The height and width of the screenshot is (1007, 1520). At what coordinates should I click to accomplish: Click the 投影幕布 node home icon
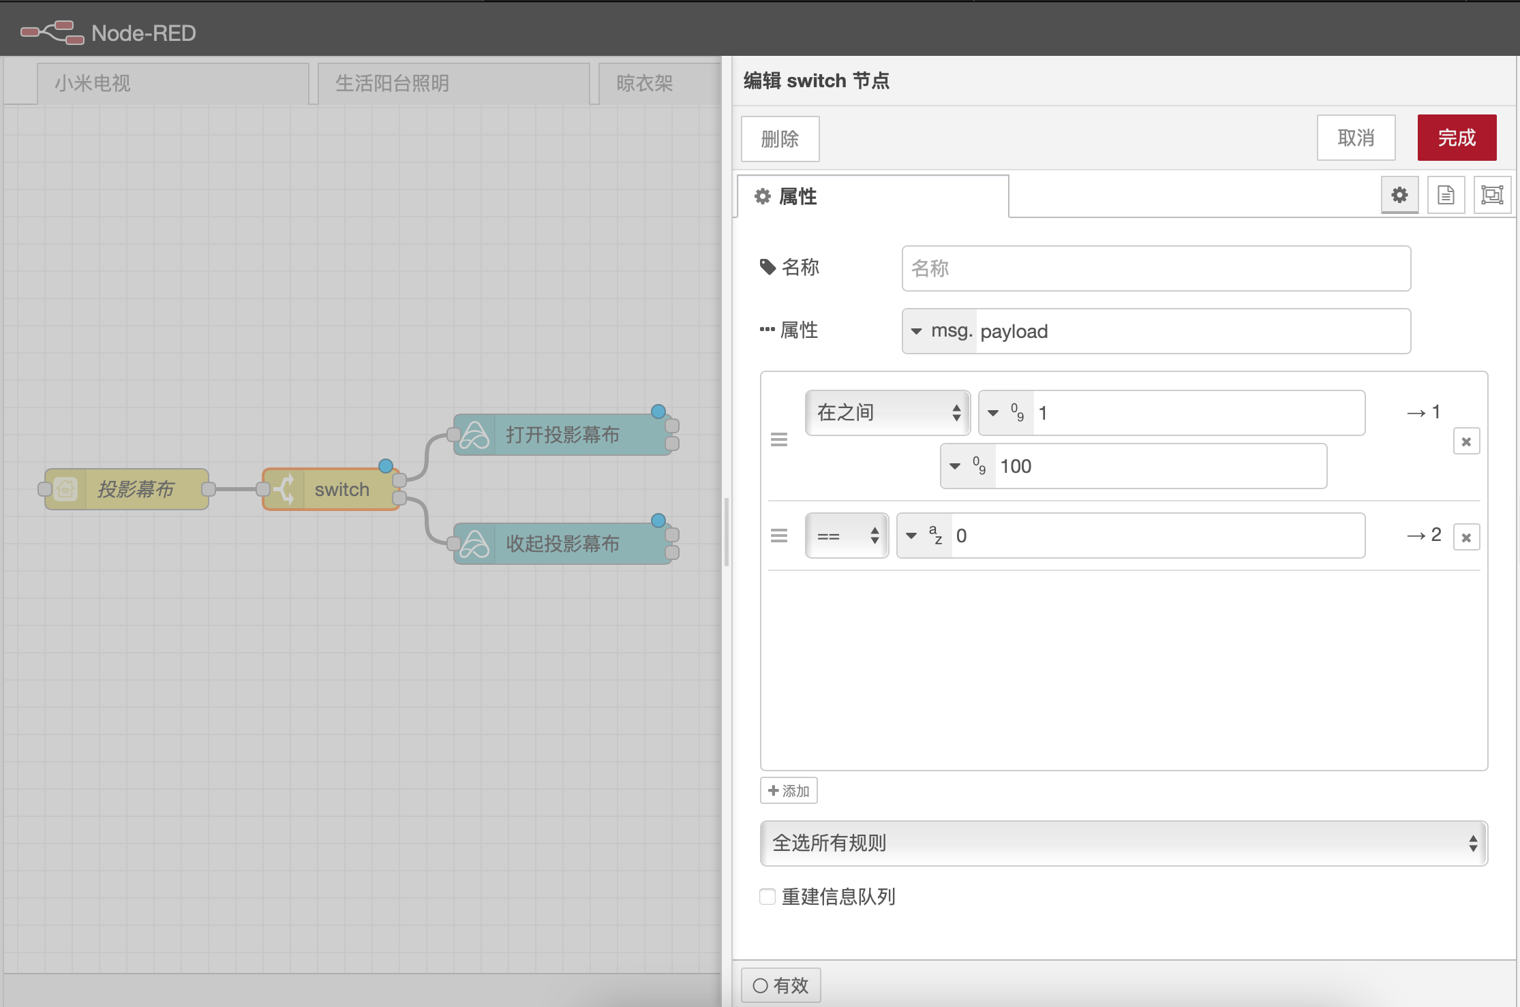point(66,489)
